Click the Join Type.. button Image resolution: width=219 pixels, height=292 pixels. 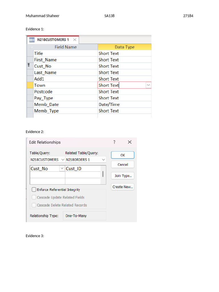pyautogui.click(x=123, y=176)
